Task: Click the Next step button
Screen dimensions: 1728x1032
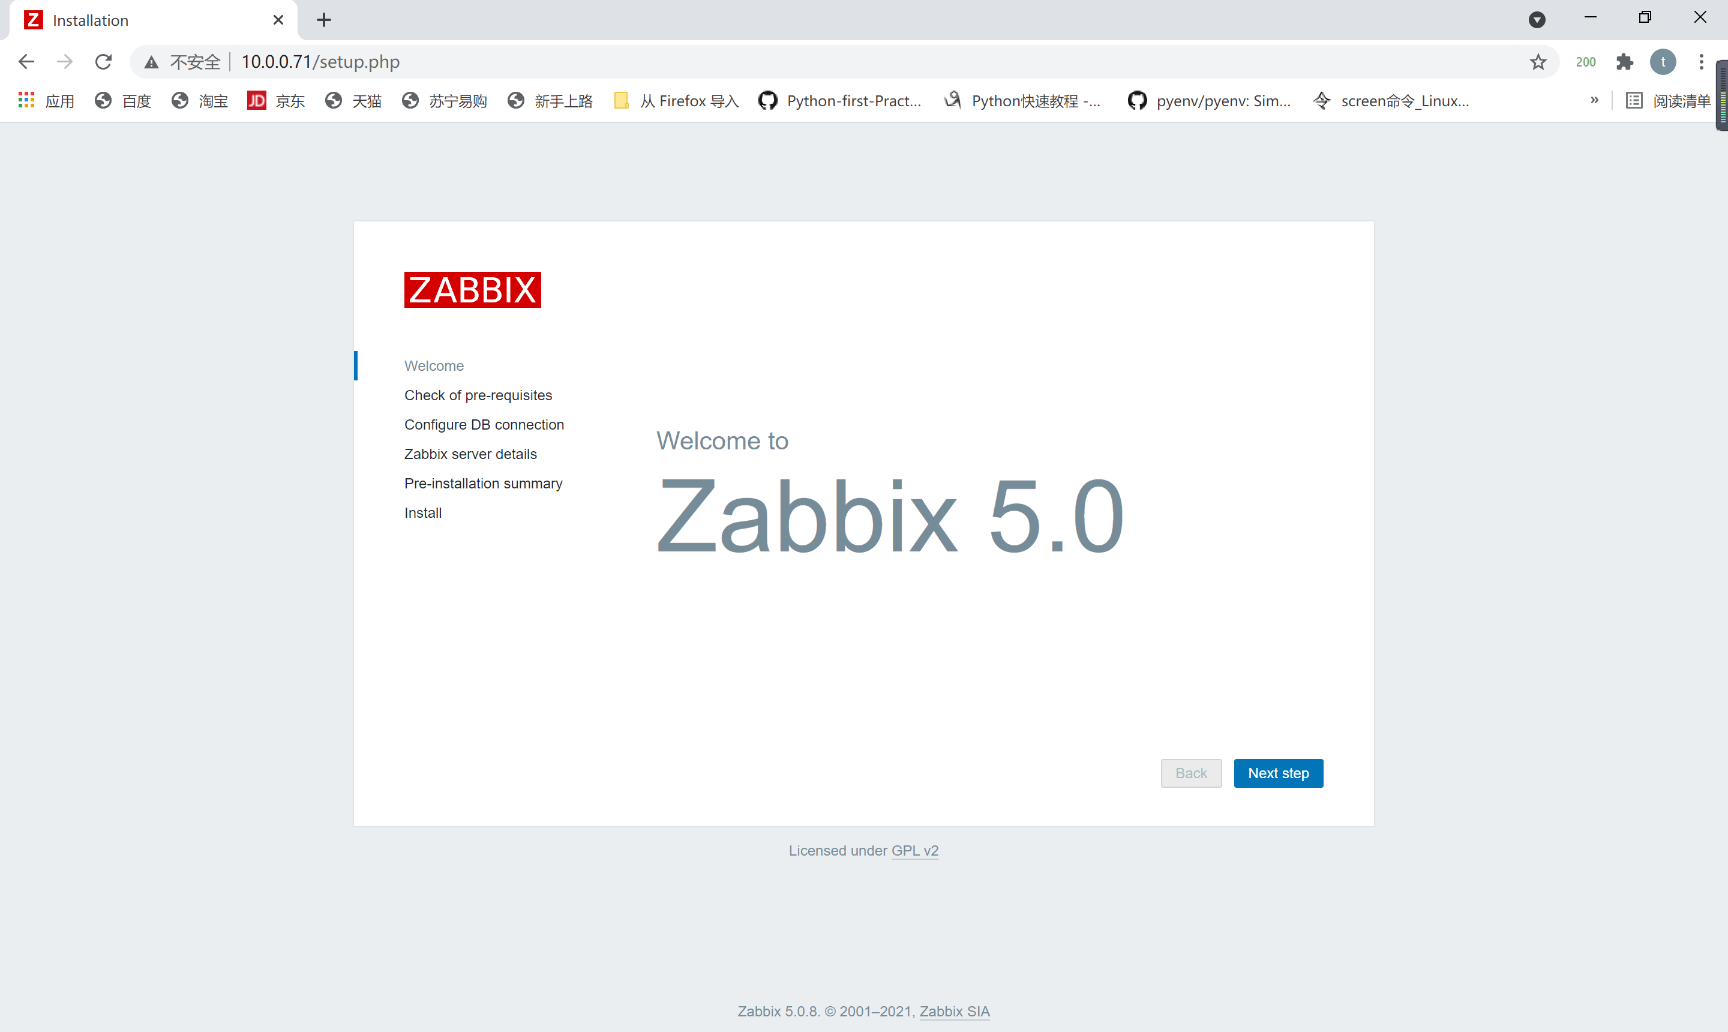Action: click(1278, 773)
